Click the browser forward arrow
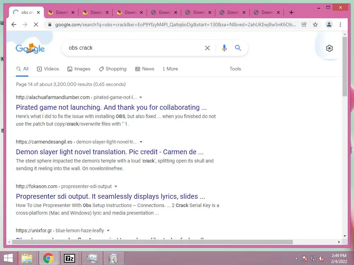 pyautogui.click(x=25, y=24)
